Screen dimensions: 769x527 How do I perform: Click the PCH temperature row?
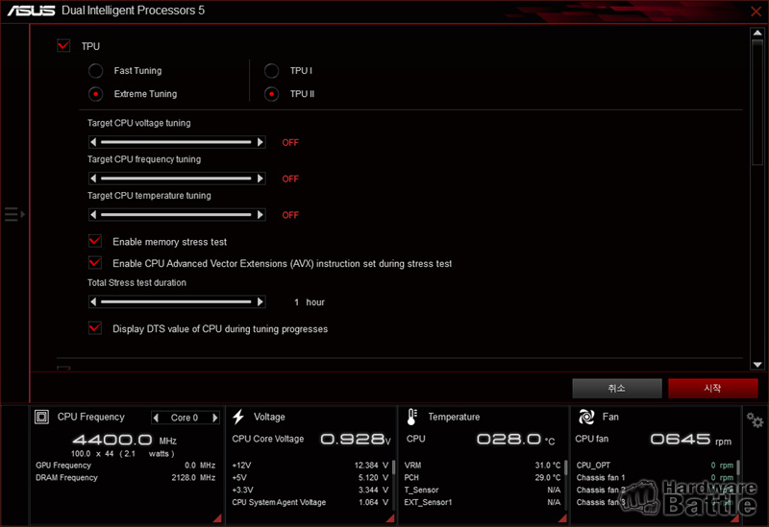click(483, 477)
